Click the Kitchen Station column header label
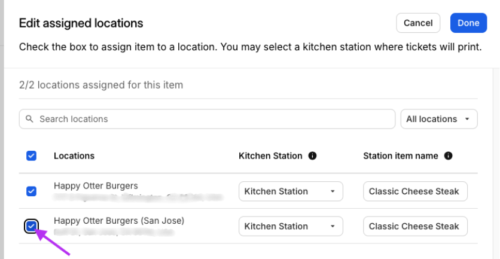The width and height of the screenshot is (500, 259). point(270,156)
